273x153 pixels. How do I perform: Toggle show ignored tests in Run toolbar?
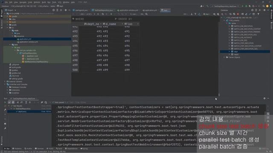(x=13, y=102)
